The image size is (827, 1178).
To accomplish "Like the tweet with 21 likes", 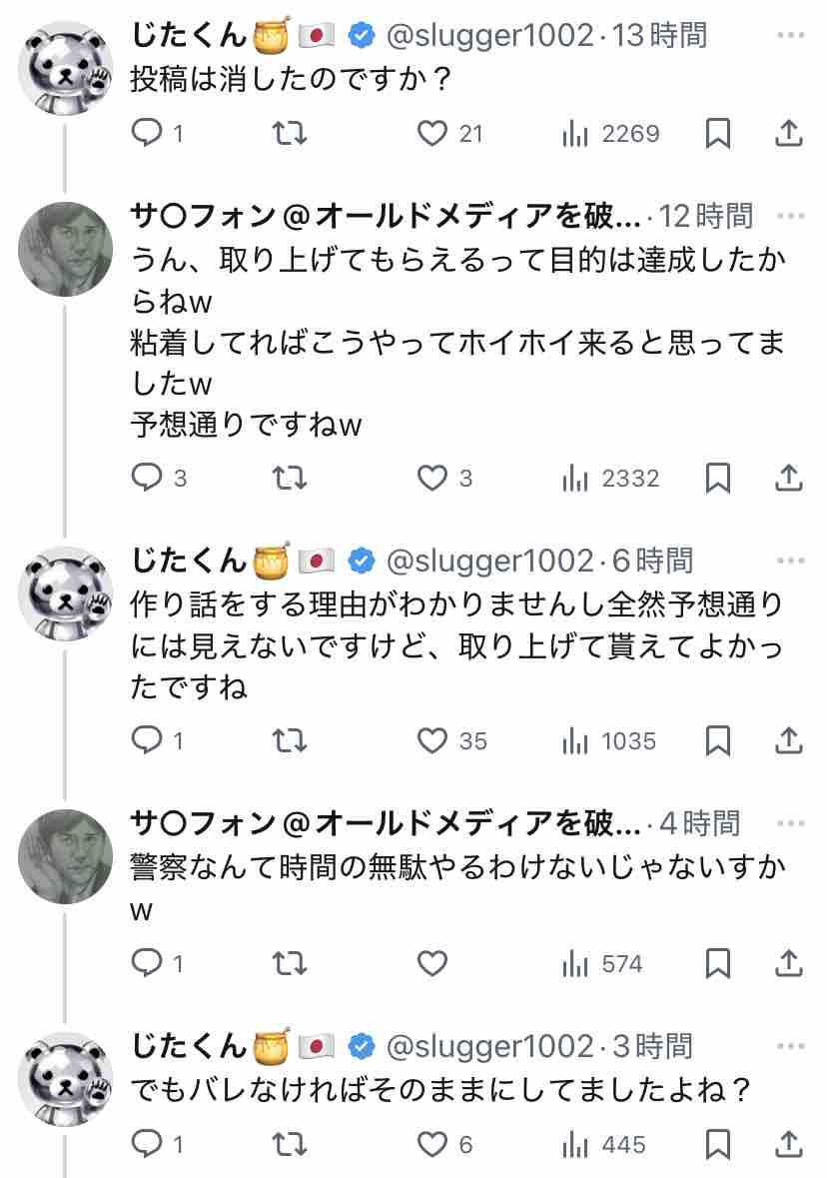I will 432,133.
